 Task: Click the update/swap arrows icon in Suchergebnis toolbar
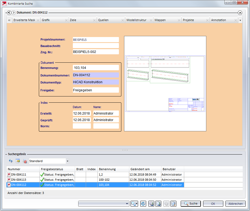click(x=11, y=161)
